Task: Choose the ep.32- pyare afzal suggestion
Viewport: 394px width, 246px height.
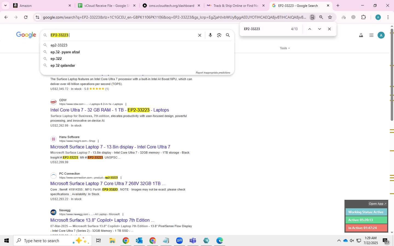Action: coord(137,52)
